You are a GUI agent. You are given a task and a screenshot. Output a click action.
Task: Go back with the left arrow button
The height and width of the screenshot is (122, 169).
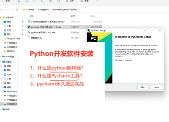click(2, 10)
